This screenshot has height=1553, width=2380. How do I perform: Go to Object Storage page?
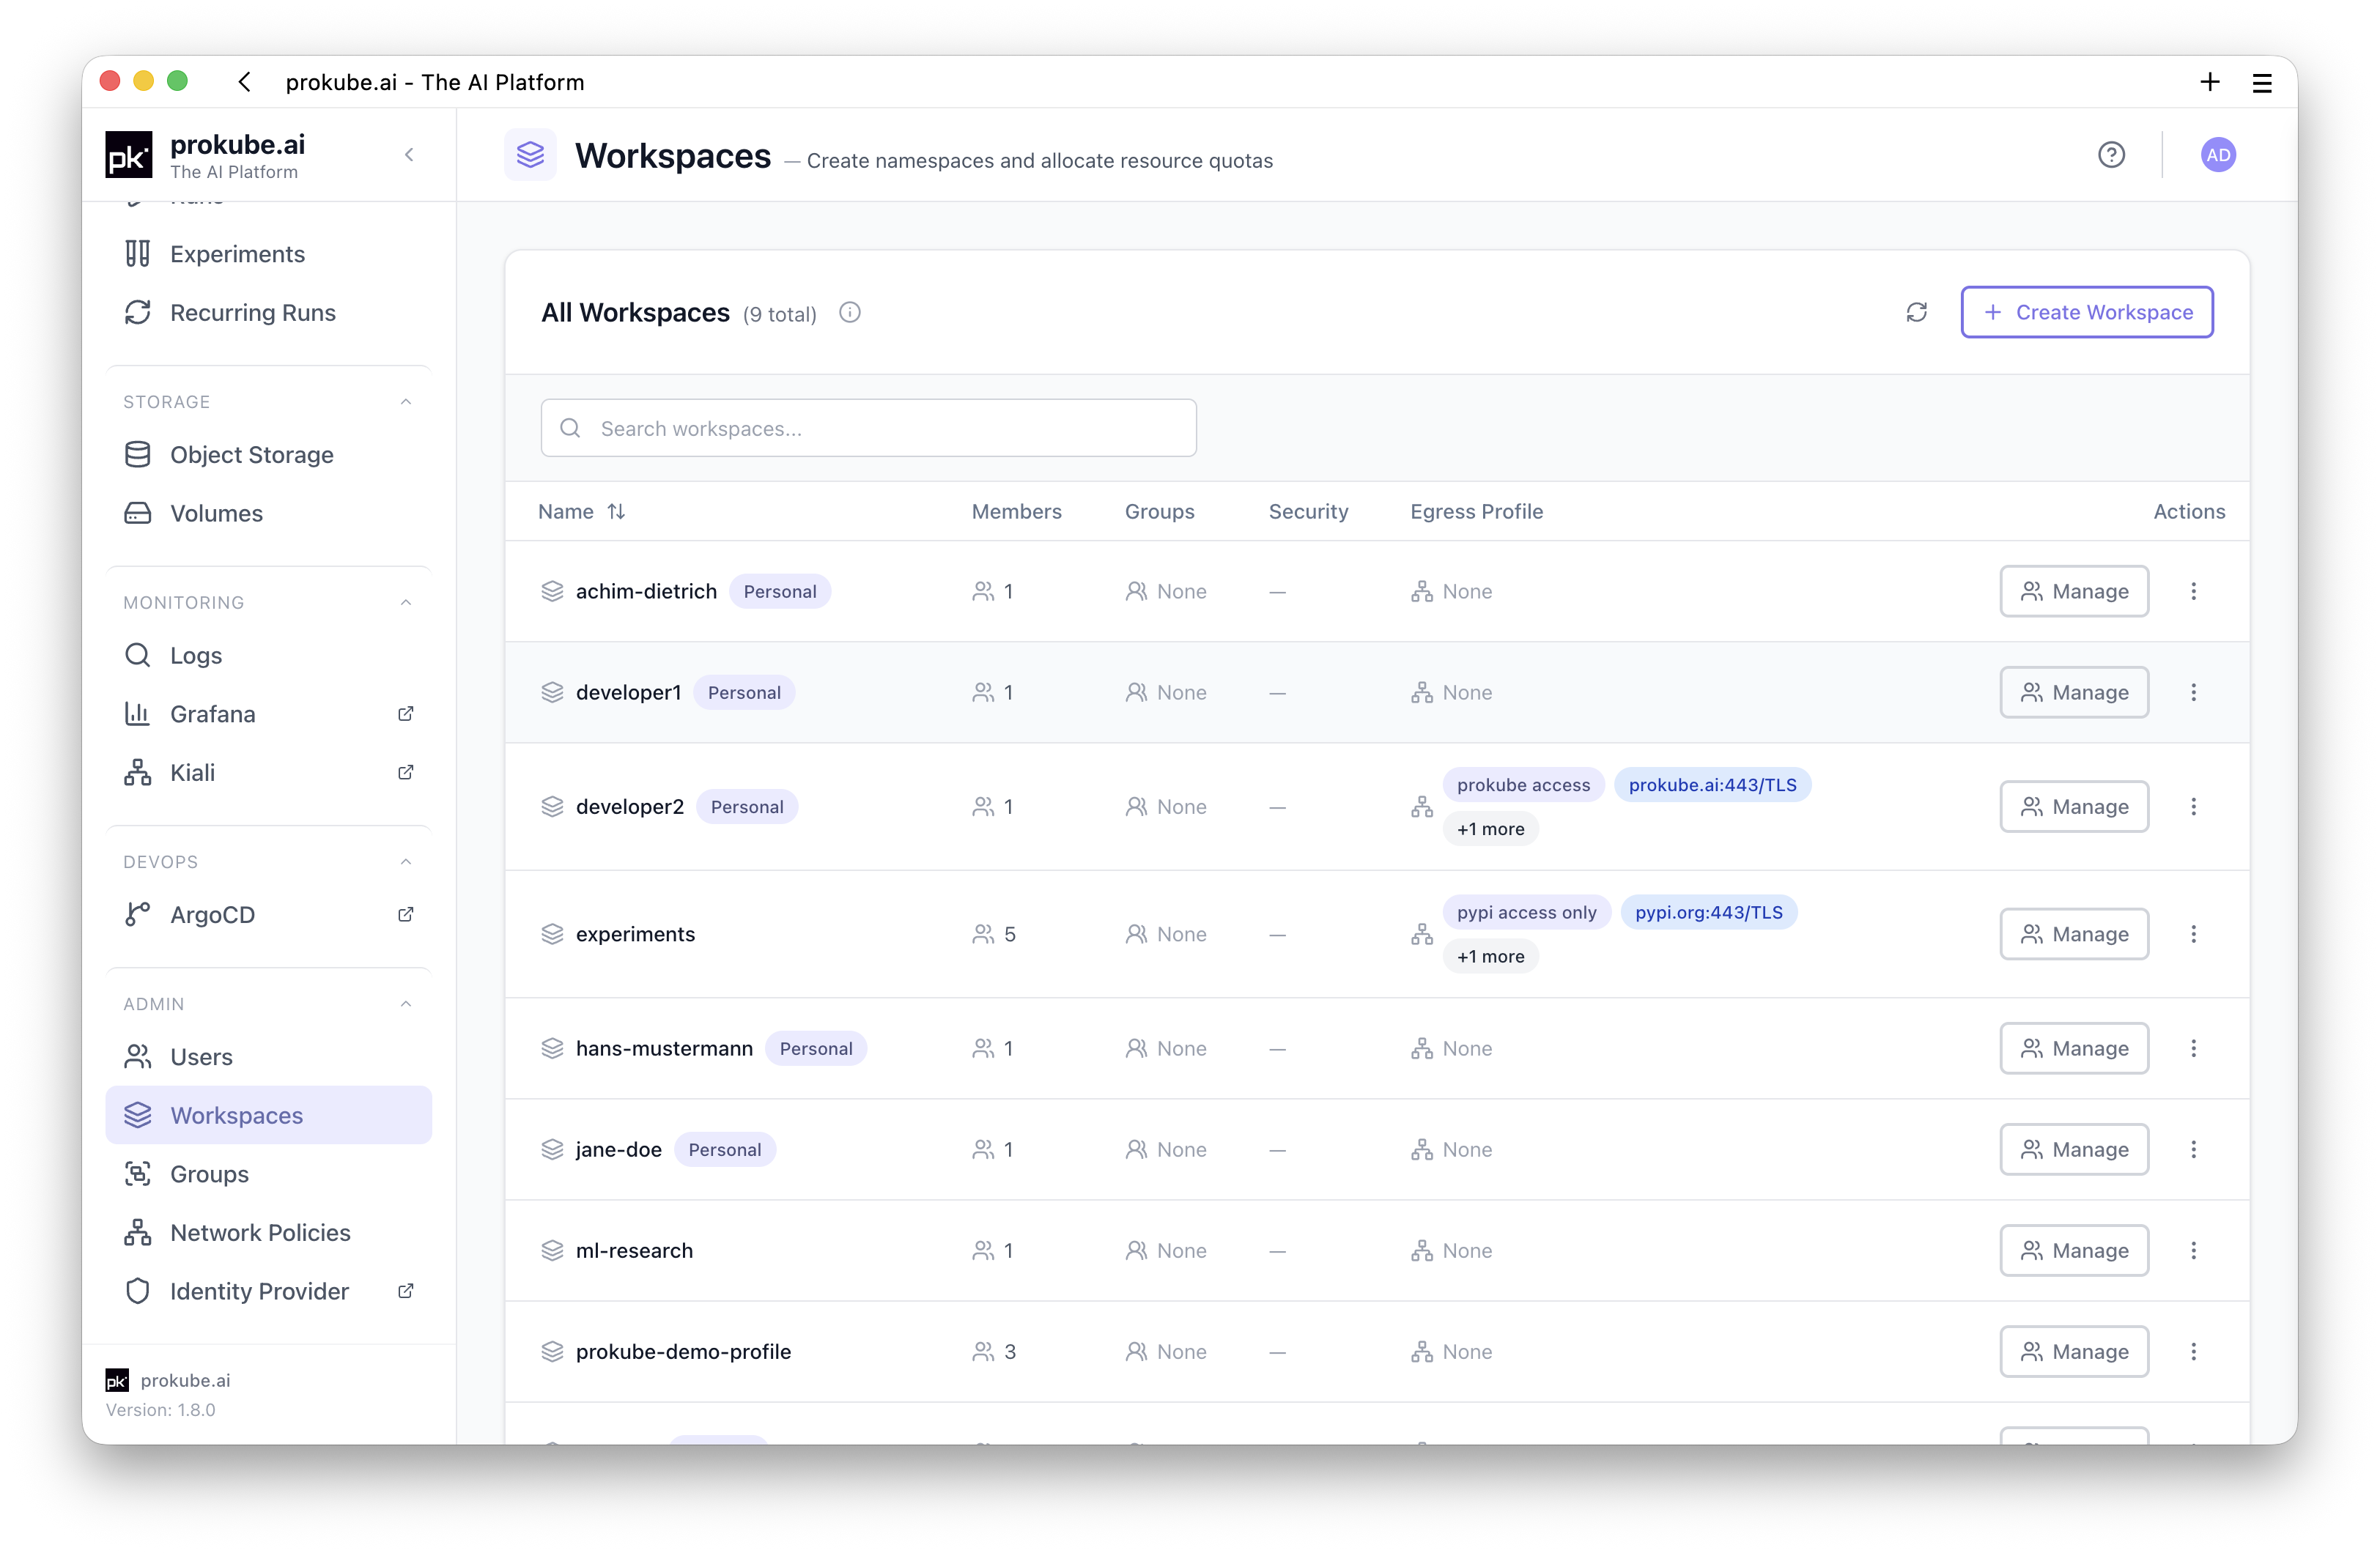268,455
